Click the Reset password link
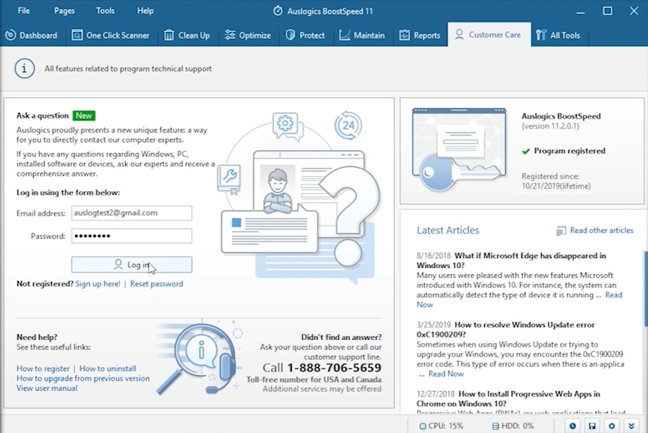The width and height of the screenshot is (648, 433). click(157, 284)
